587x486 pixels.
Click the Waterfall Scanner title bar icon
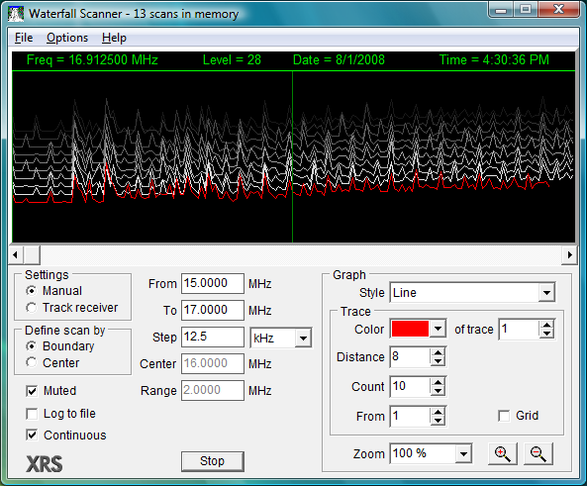[x=16, y=14]
